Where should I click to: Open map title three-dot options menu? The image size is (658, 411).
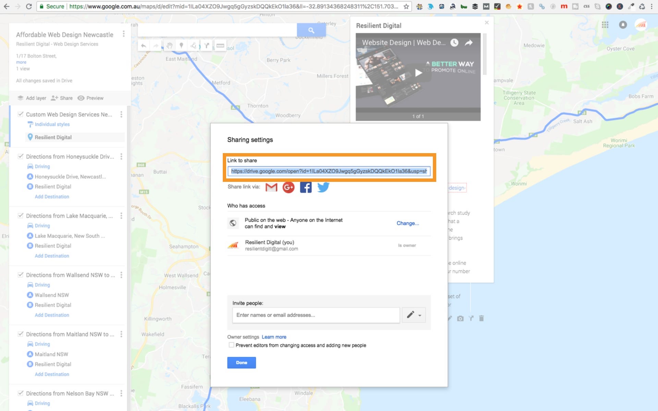(124, 34)
